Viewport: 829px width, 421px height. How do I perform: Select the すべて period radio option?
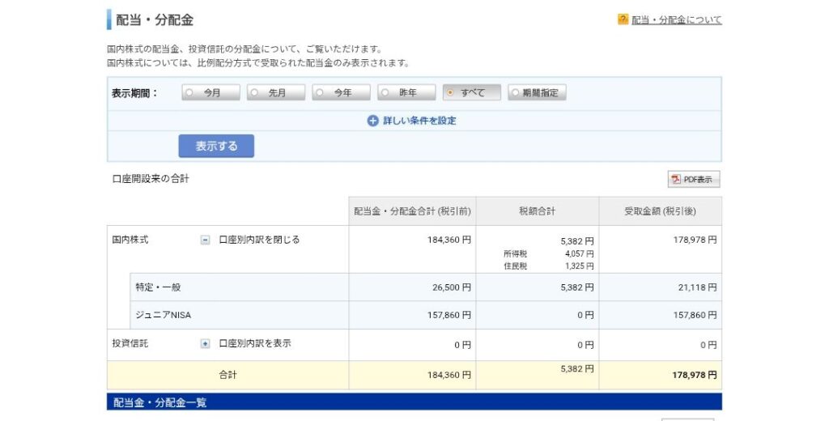pyautogui.click(x=472, y=92)
